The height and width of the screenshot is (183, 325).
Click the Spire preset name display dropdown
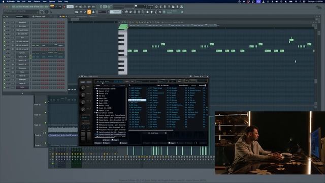coord(109,81)
